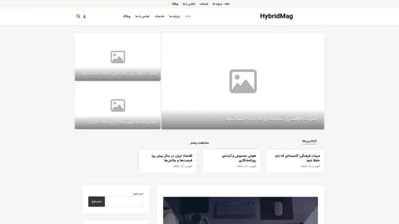Open bottom small featured image placeholder
The image size is (399, 224).
coord(118,106)
